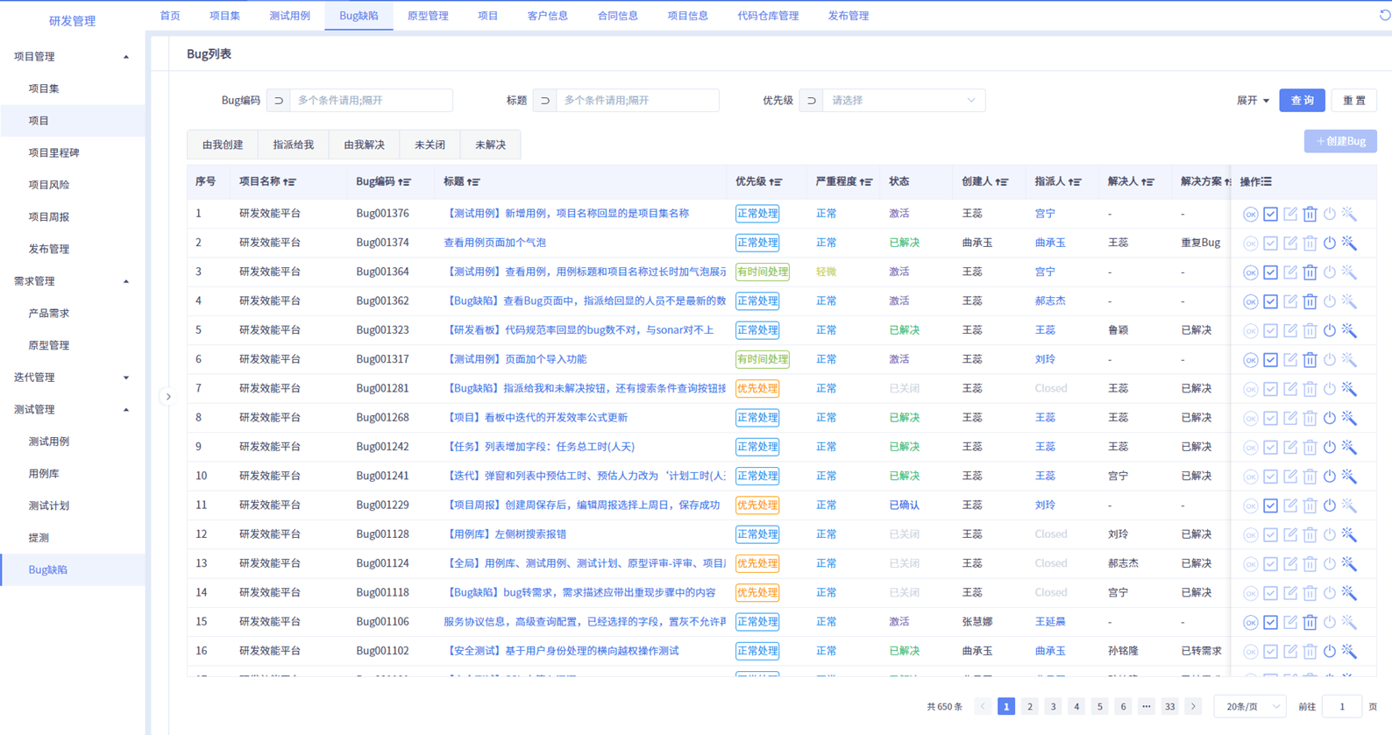Click the column settings icon next to 操作
This screenshot has width=1392, height=735.
pos(1267,182)
